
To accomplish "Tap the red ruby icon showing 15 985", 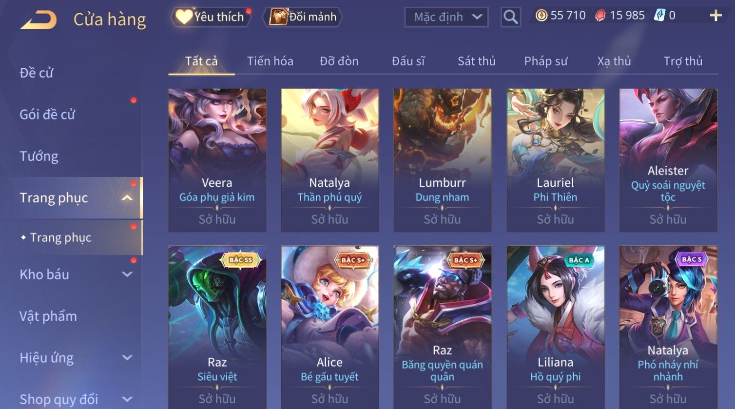I will [x=600, y=16].
